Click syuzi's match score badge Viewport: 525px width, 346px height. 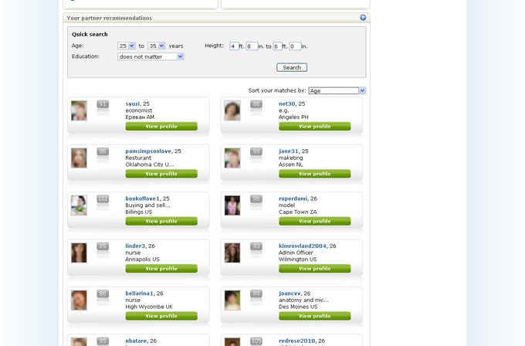coord(103,104)
